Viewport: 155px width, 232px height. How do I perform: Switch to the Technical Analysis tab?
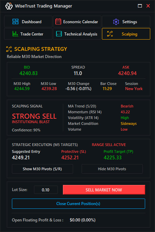(x=77, y=34)
